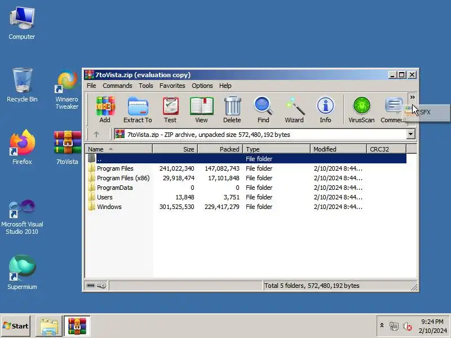Click status text 'Total 5 folders'

[x=284, y=286]
